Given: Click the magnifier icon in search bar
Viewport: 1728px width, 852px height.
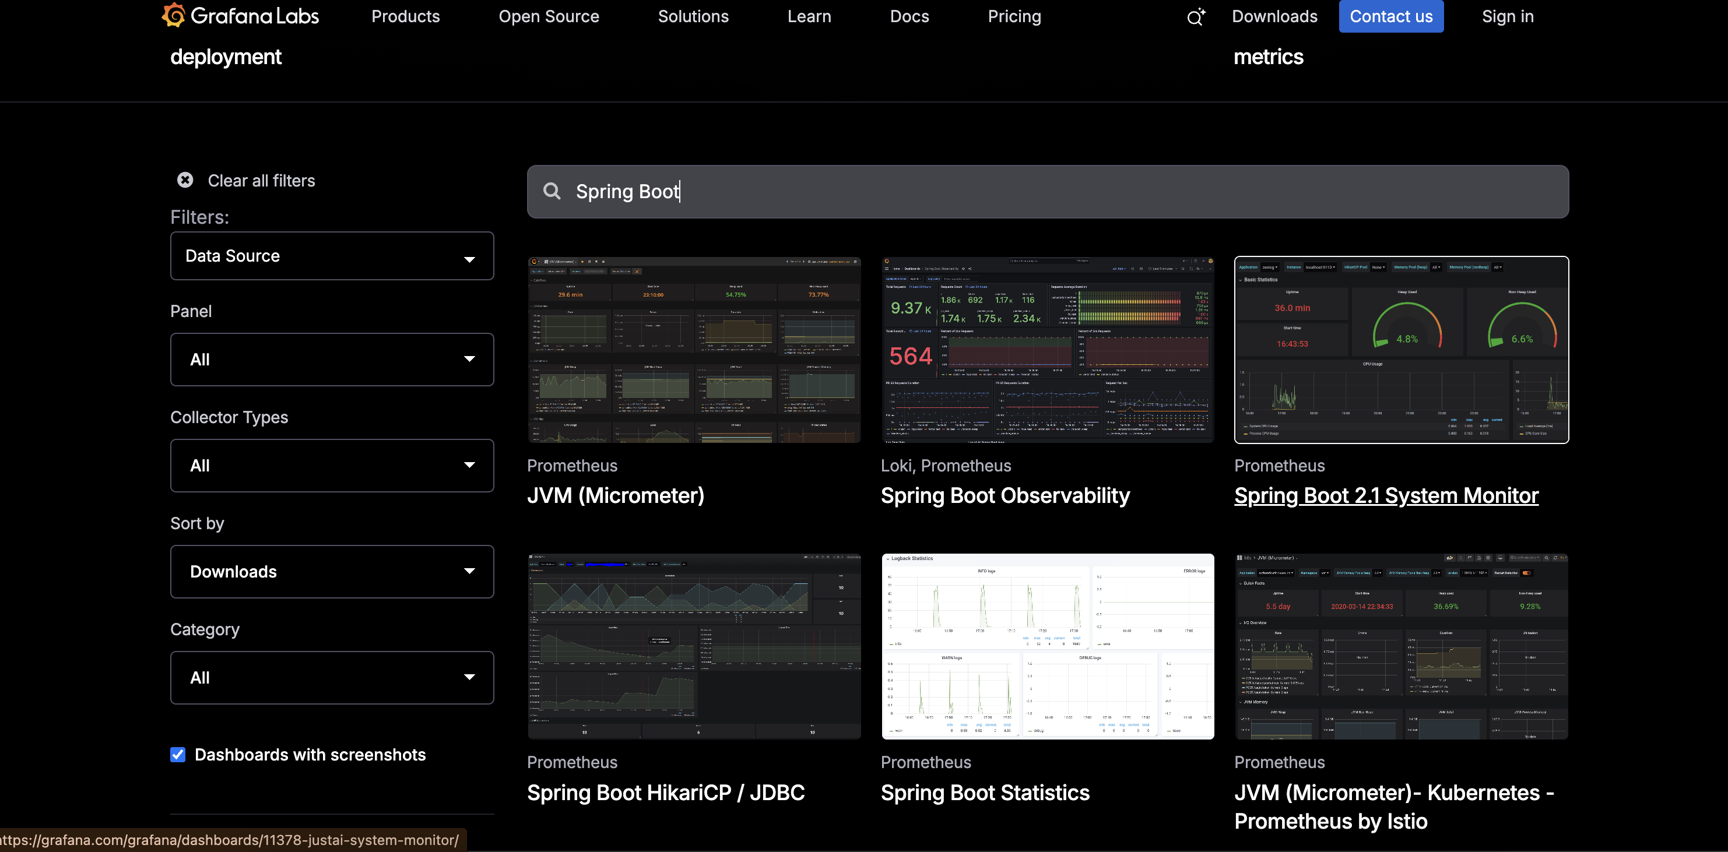Looking at the screenshot, I should (x=552, y=191).
